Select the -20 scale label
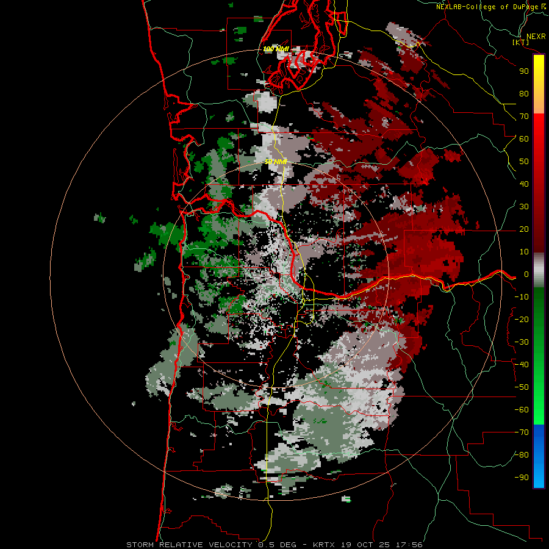Screen dimensions: 549x549 522,320
